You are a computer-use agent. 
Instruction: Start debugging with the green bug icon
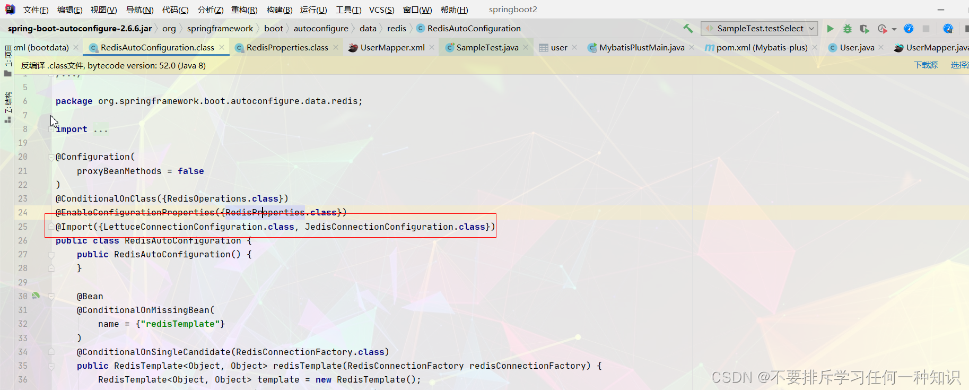(848, 29)
